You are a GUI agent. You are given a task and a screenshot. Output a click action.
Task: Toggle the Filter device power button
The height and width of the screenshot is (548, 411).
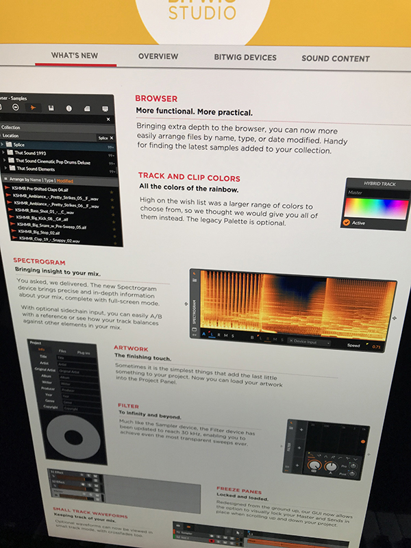(x=291, y=423)
